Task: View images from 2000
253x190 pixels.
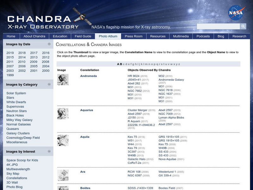Action: 46,71
